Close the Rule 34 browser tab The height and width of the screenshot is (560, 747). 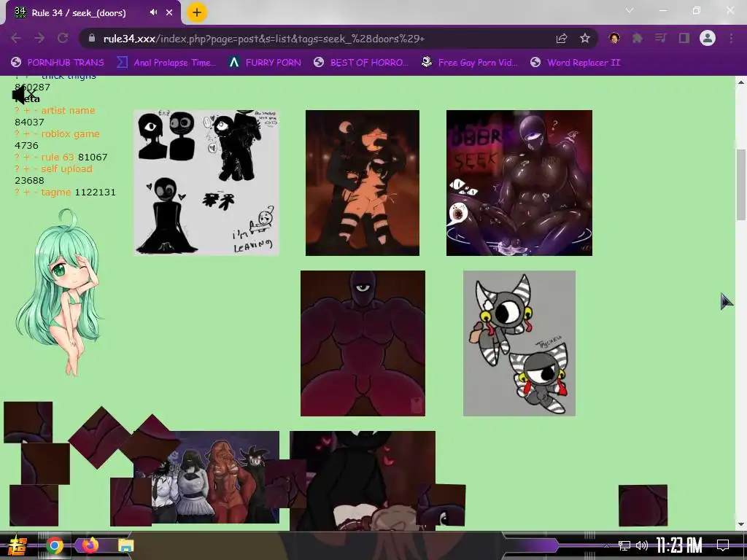pyautogui.click(x=169, y=12)
